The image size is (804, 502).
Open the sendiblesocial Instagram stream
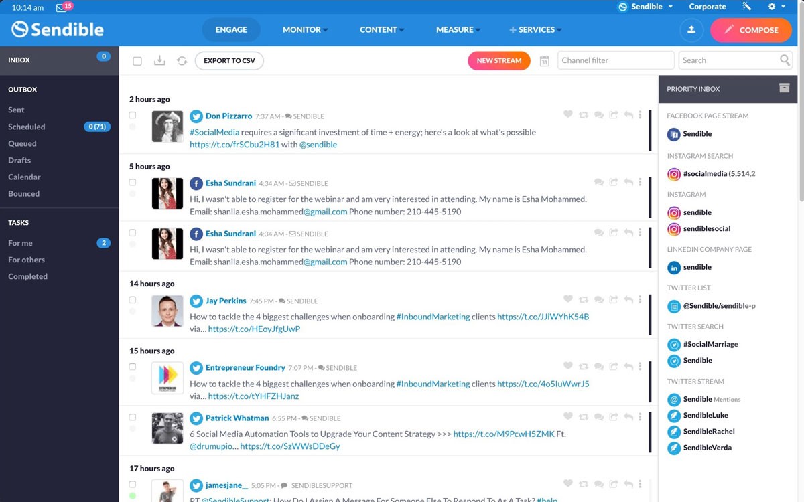[699, 228]
